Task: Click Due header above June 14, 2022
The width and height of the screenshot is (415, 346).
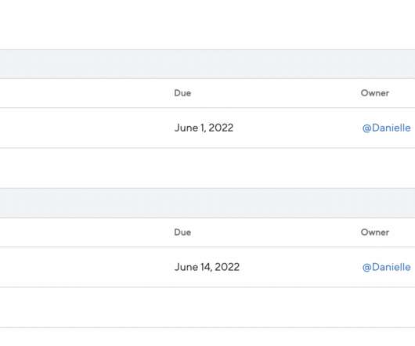Action: 182,232
